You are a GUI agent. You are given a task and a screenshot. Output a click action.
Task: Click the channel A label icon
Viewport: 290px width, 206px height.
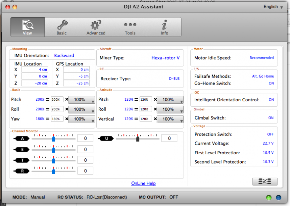pos(21,138)
